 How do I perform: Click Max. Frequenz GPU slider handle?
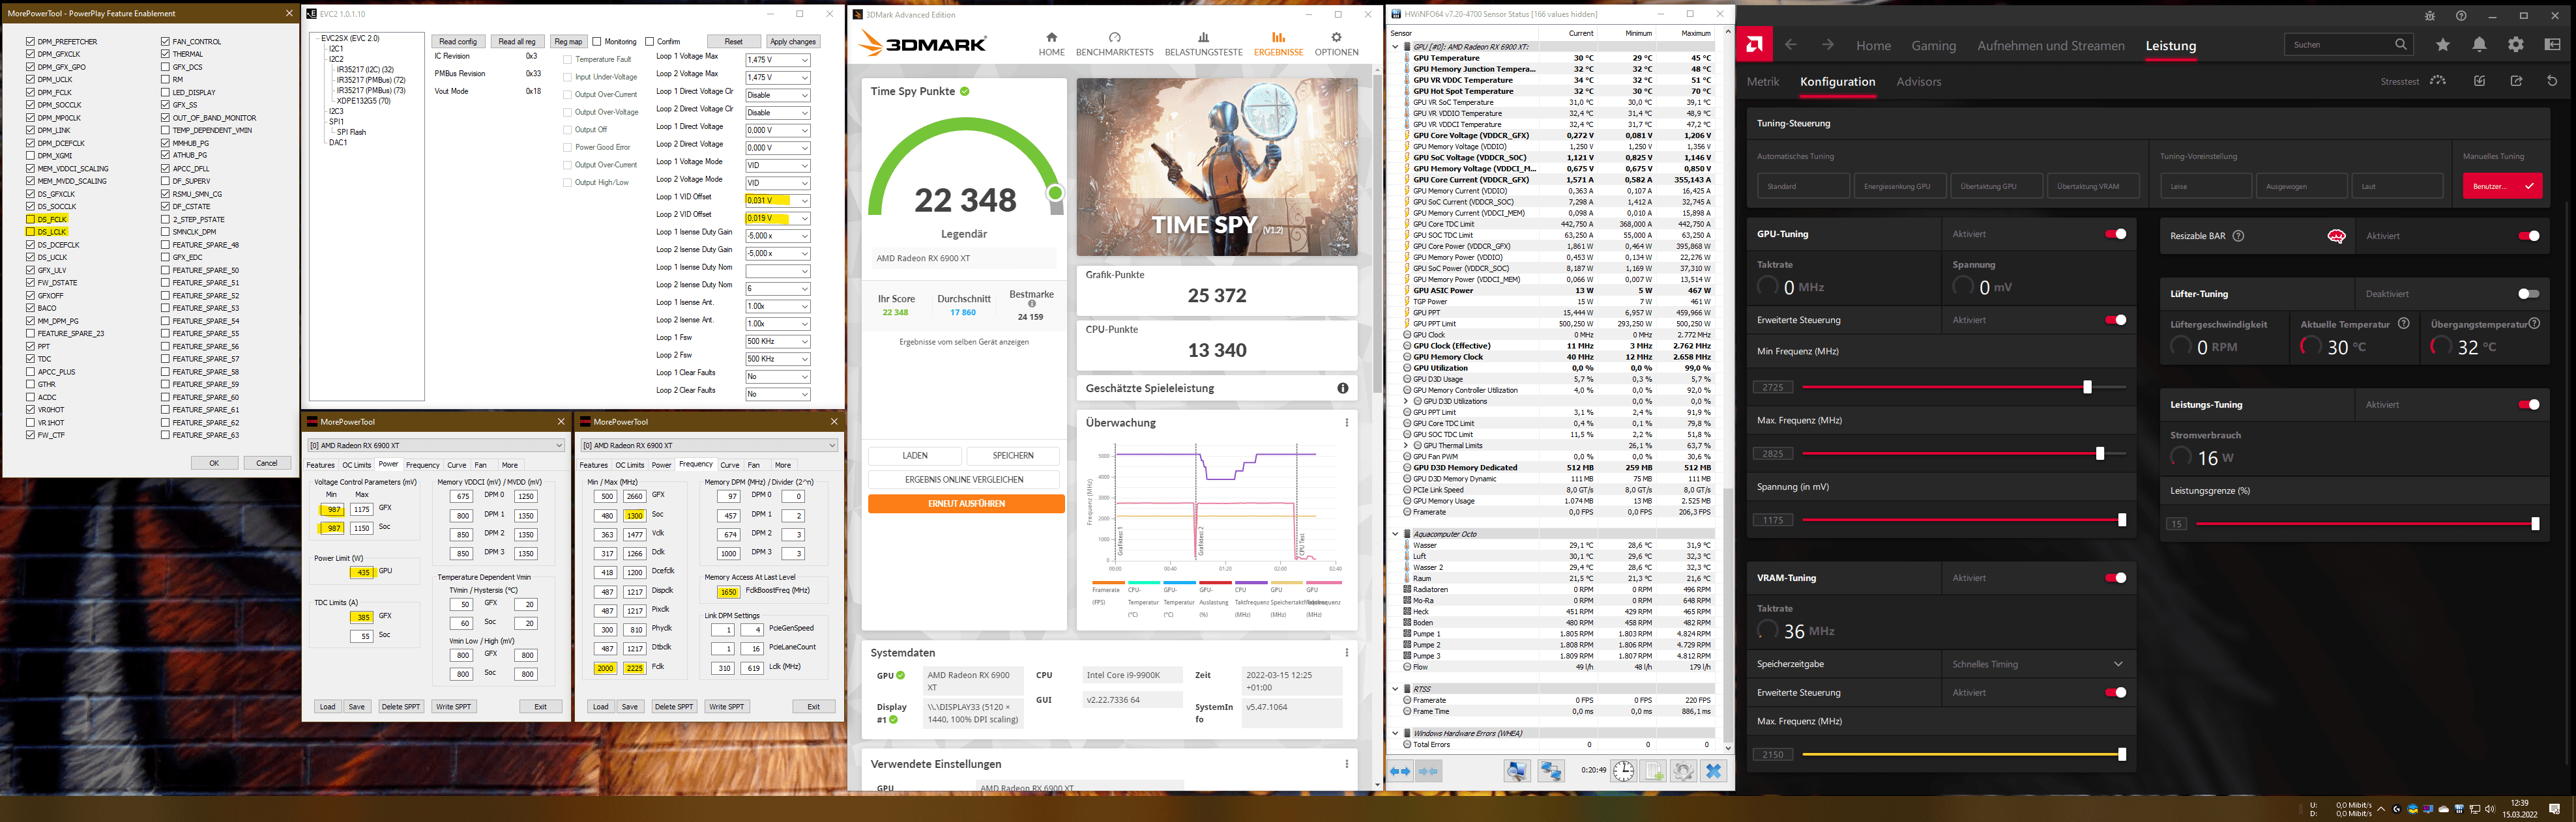2099,453
